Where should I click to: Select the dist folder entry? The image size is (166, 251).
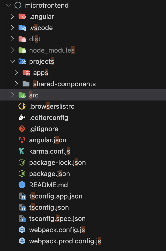click(x=35, y=39)
